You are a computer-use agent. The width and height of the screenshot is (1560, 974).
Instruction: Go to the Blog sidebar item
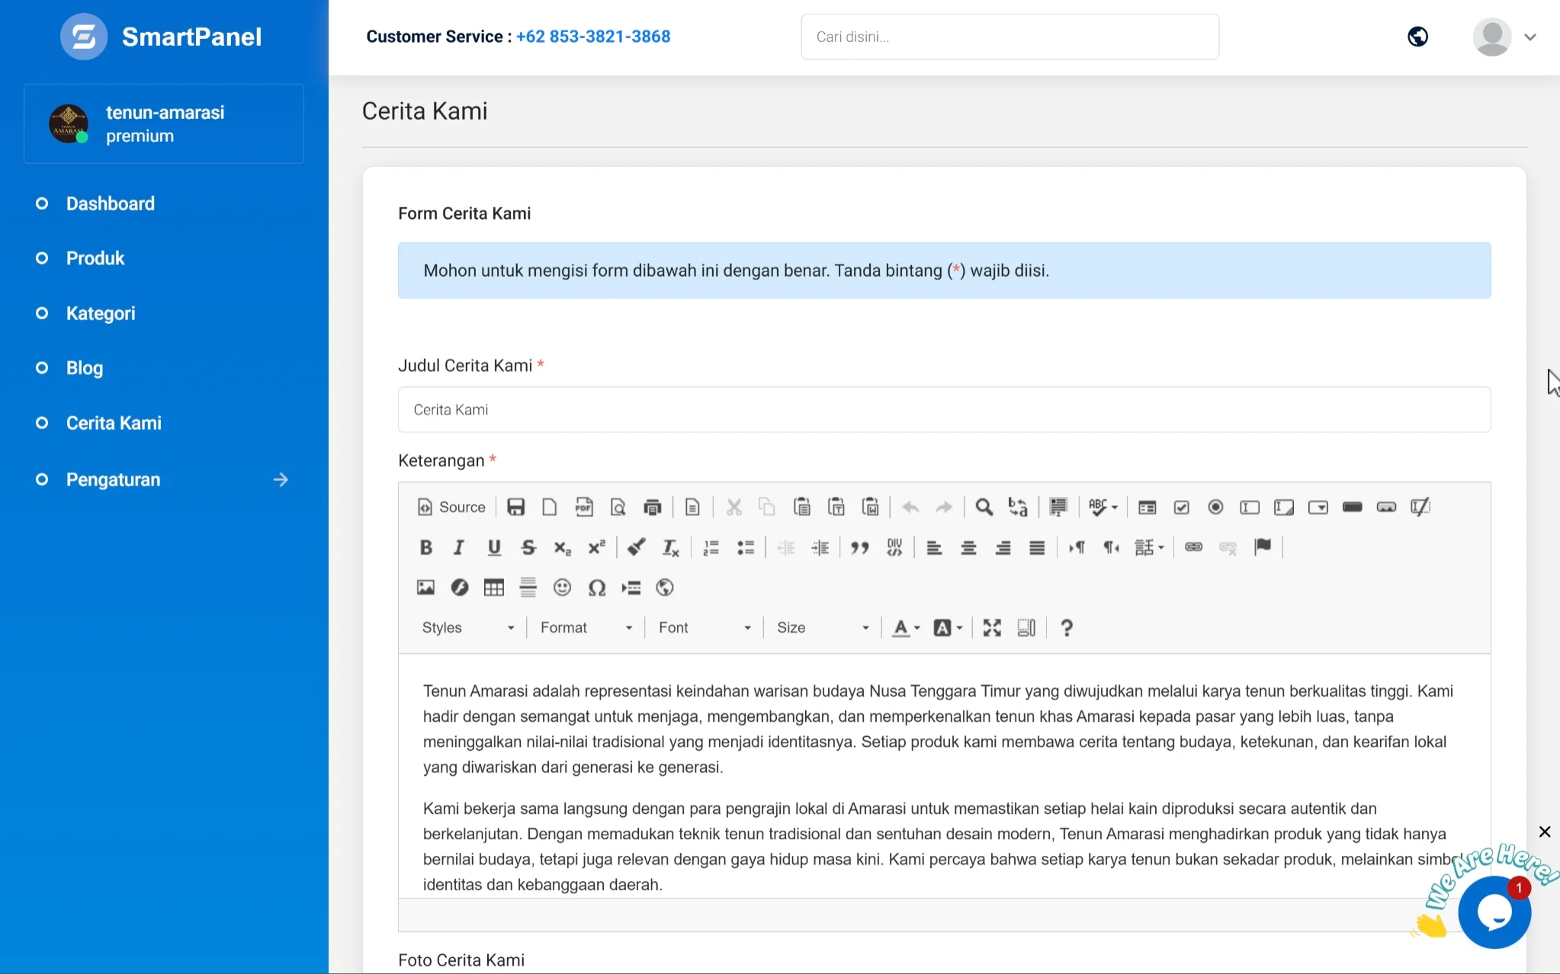(x=85, y=368)
